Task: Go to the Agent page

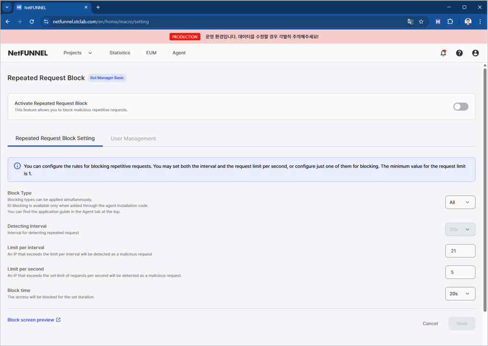Action: [x=179, y=53]
